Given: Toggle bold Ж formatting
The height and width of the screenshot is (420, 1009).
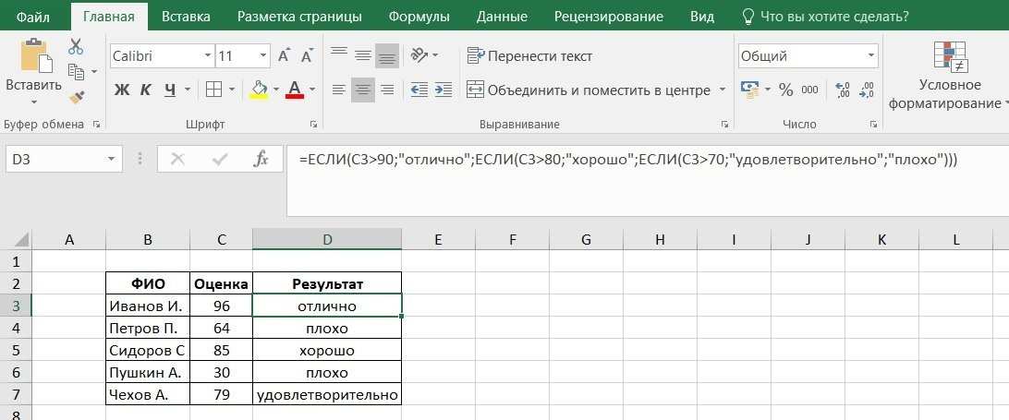Looking at the screenshot, I should [x=122, y=90].
